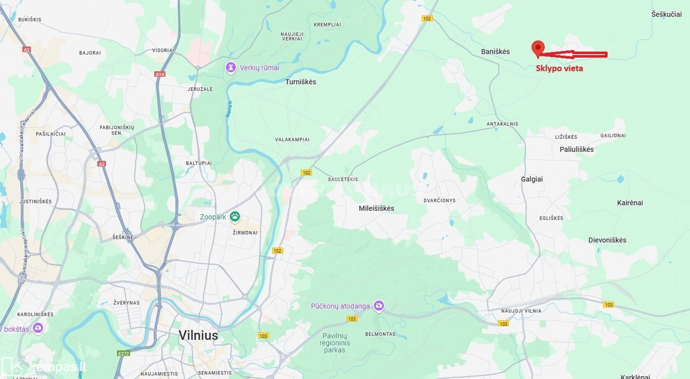690x379 pixels.
Task: Click the Pavilnių regioninis parkas label
Action: (334, 343)
